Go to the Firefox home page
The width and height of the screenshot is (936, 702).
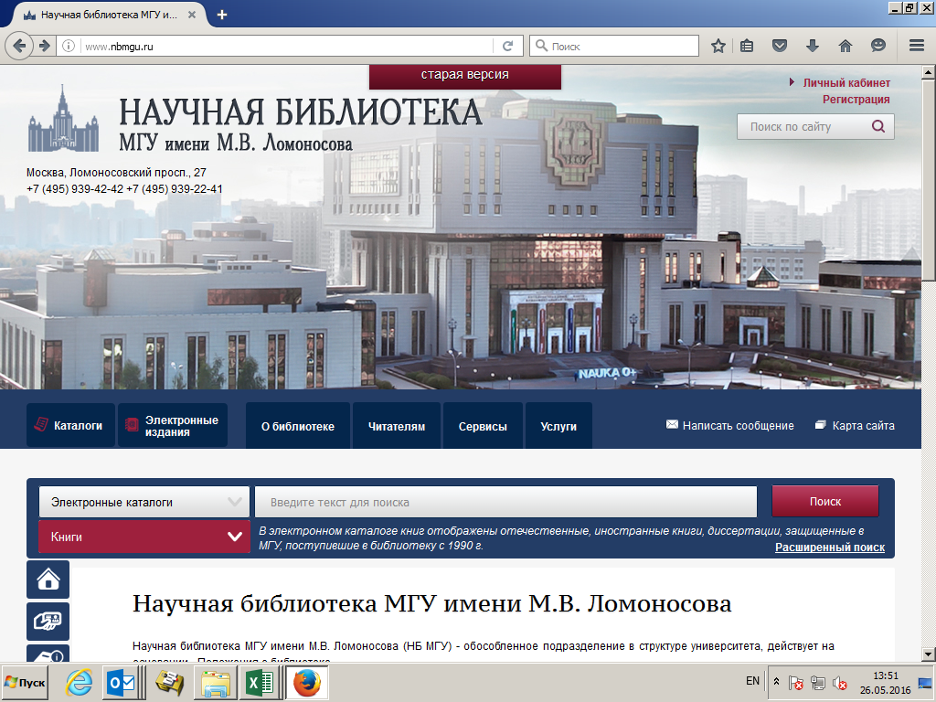click(x=846, y=46)
